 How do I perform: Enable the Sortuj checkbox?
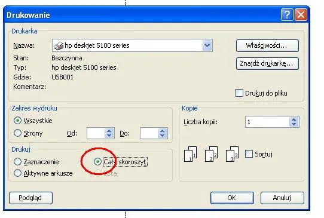click(249, 154)
